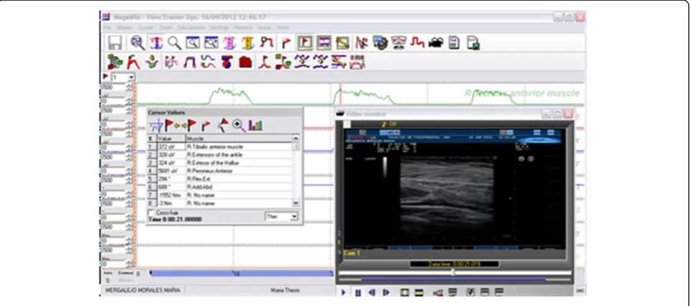
Task: Open the Cursor menu
Action: point(146,27)
